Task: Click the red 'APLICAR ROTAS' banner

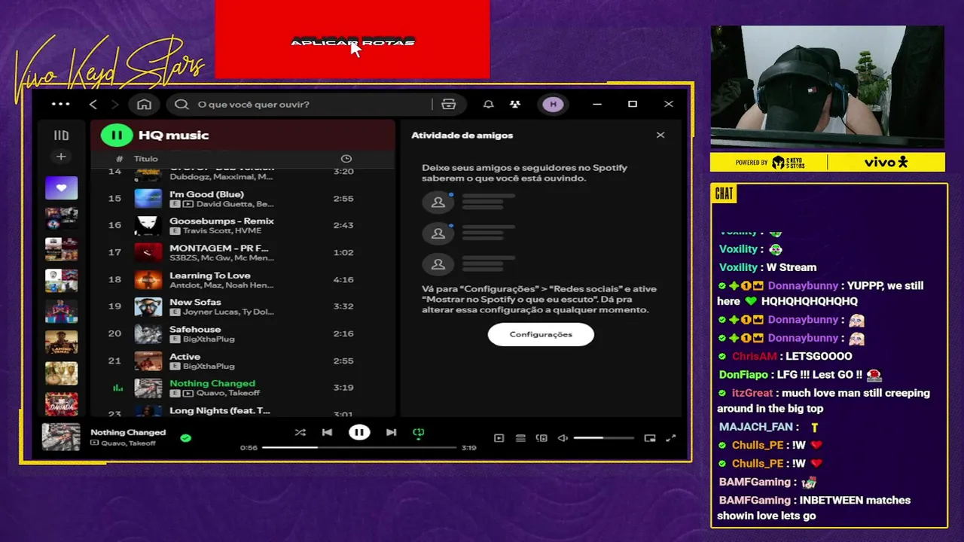Action: pos(352,40)
